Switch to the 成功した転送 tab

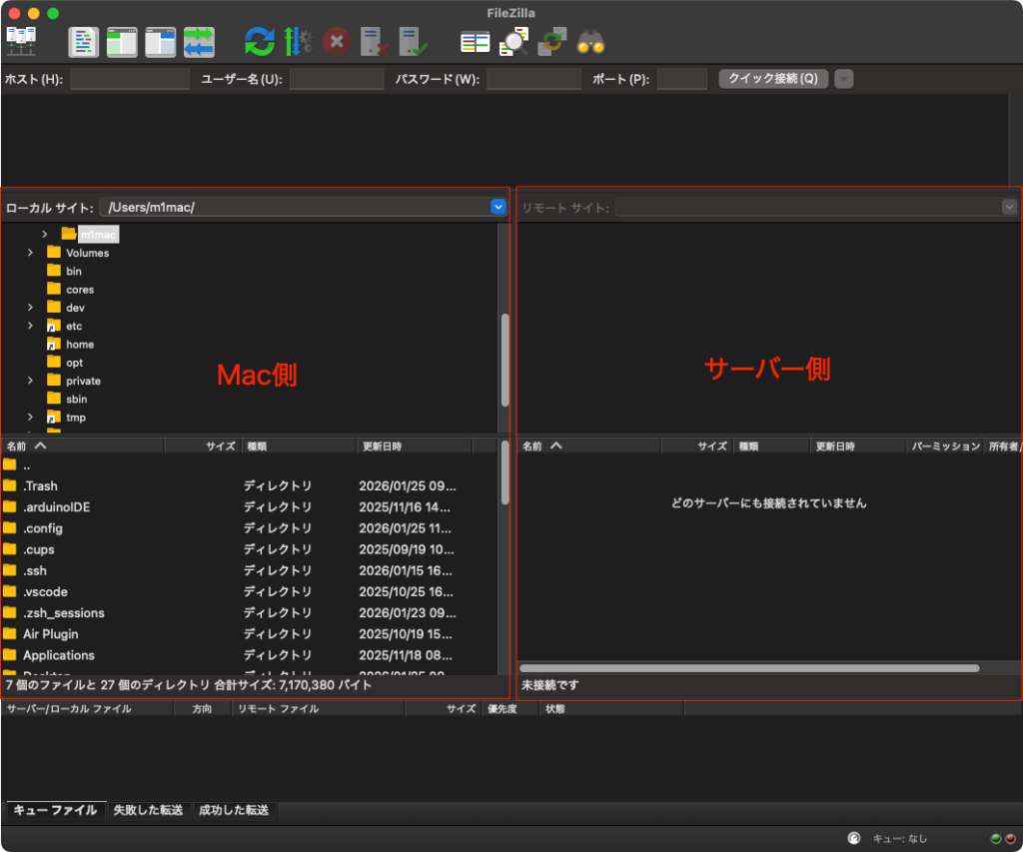click(234, 810)
